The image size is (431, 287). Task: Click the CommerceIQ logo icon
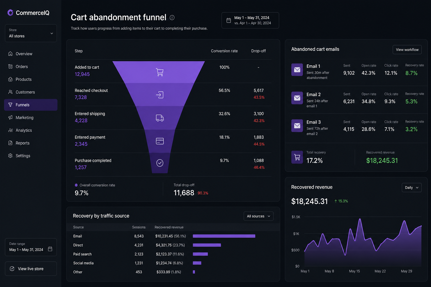pos(10,13)
